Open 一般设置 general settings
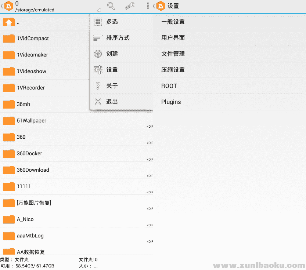The image size is (306, 270). coord(173,22)
